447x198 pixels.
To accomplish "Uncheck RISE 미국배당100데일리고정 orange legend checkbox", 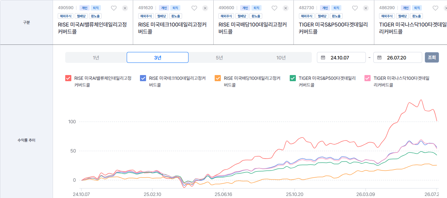I will tap(218, 78).
